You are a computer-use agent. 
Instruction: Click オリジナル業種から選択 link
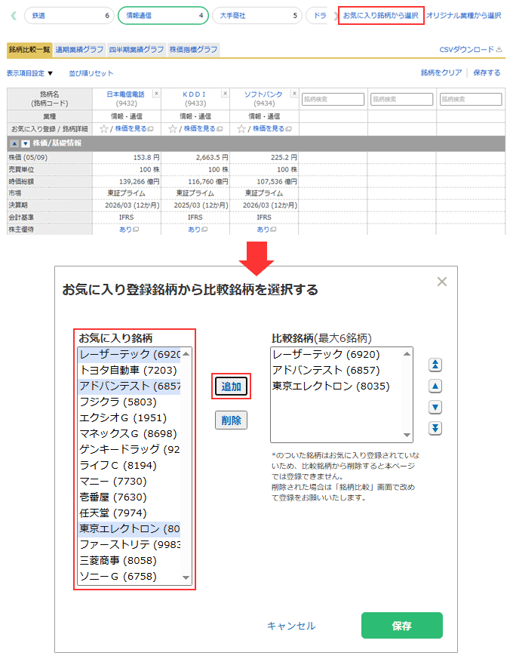tap(464, 16)
